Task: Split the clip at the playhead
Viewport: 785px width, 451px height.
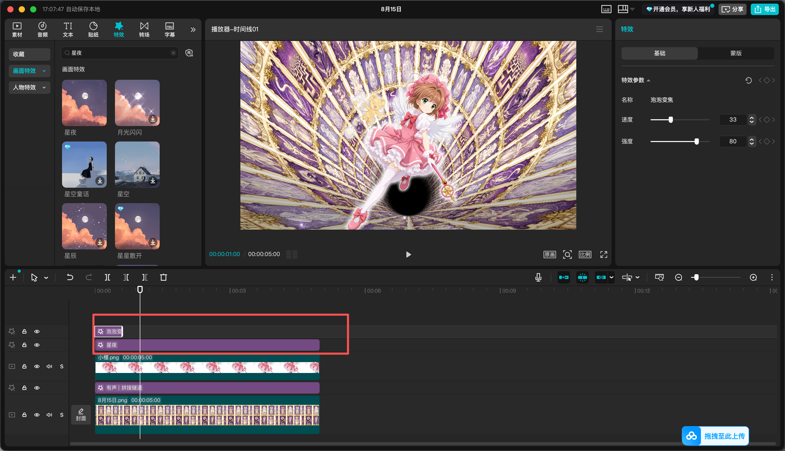Action: point(107,278)
